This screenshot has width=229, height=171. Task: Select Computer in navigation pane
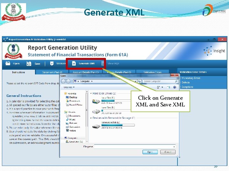(x=71, y=138)
